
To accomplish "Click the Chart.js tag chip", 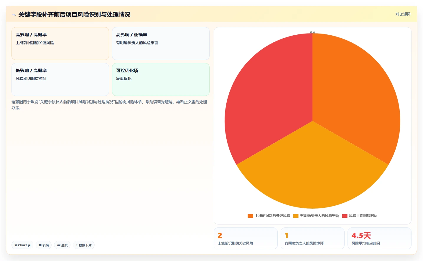I will coord(22,245).
